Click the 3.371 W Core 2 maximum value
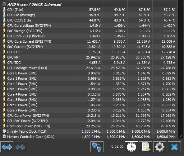The image size is (184, 156). coord(144,84)
